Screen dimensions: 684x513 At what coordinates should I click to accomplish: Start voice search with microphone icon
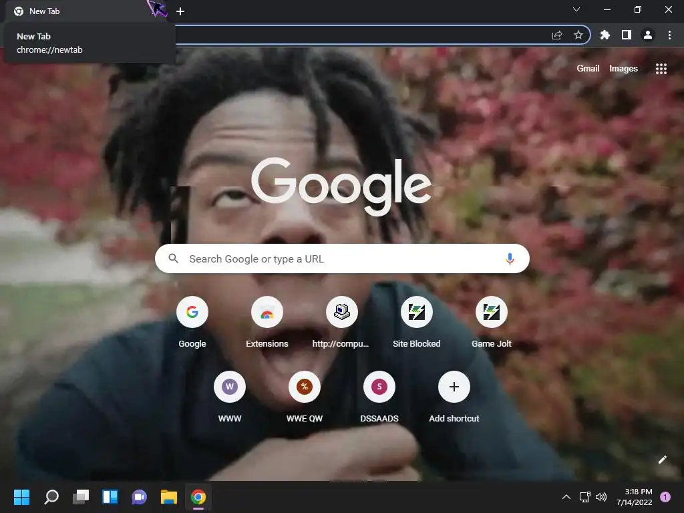(510, 259)
